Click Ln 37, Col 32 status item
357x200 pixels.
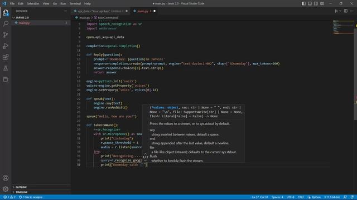click(x=260, y=197)
